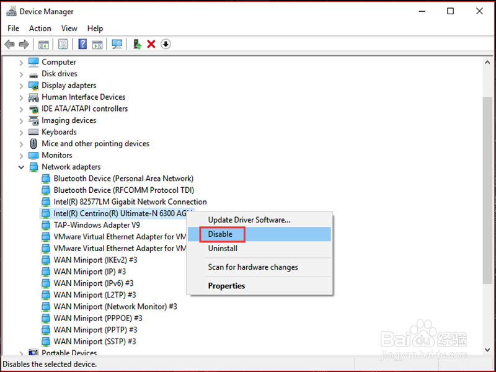Select WAN Miniport (IKEv2) #3
The height and width of the screenshot is (372, 496).
pos(95,260)
